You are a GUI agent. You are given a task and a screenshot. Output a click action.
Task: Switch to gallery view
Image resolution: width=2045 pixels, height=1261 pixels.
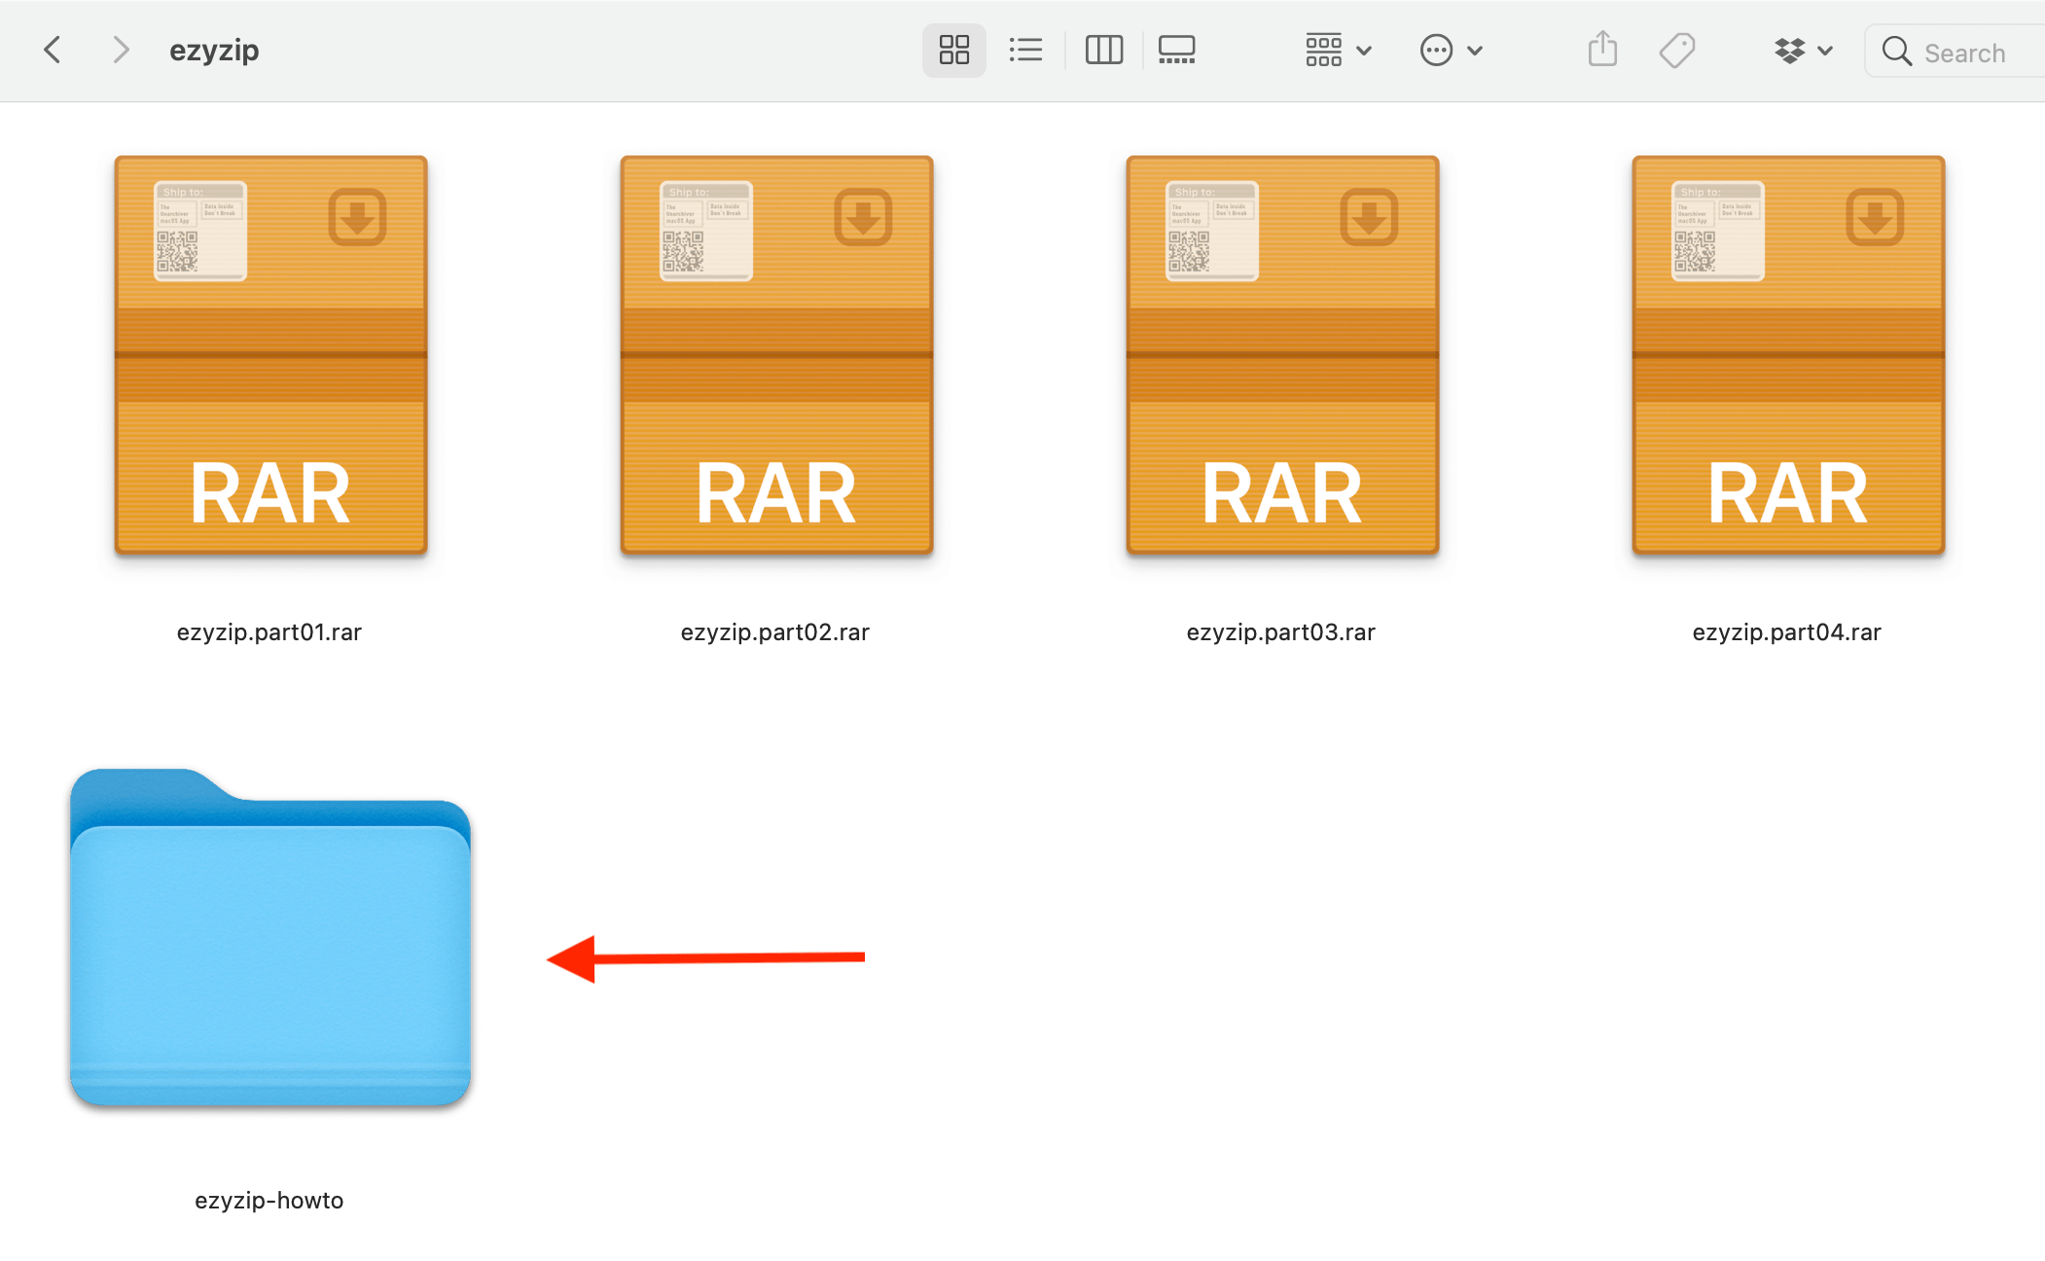click(1176, 50)
